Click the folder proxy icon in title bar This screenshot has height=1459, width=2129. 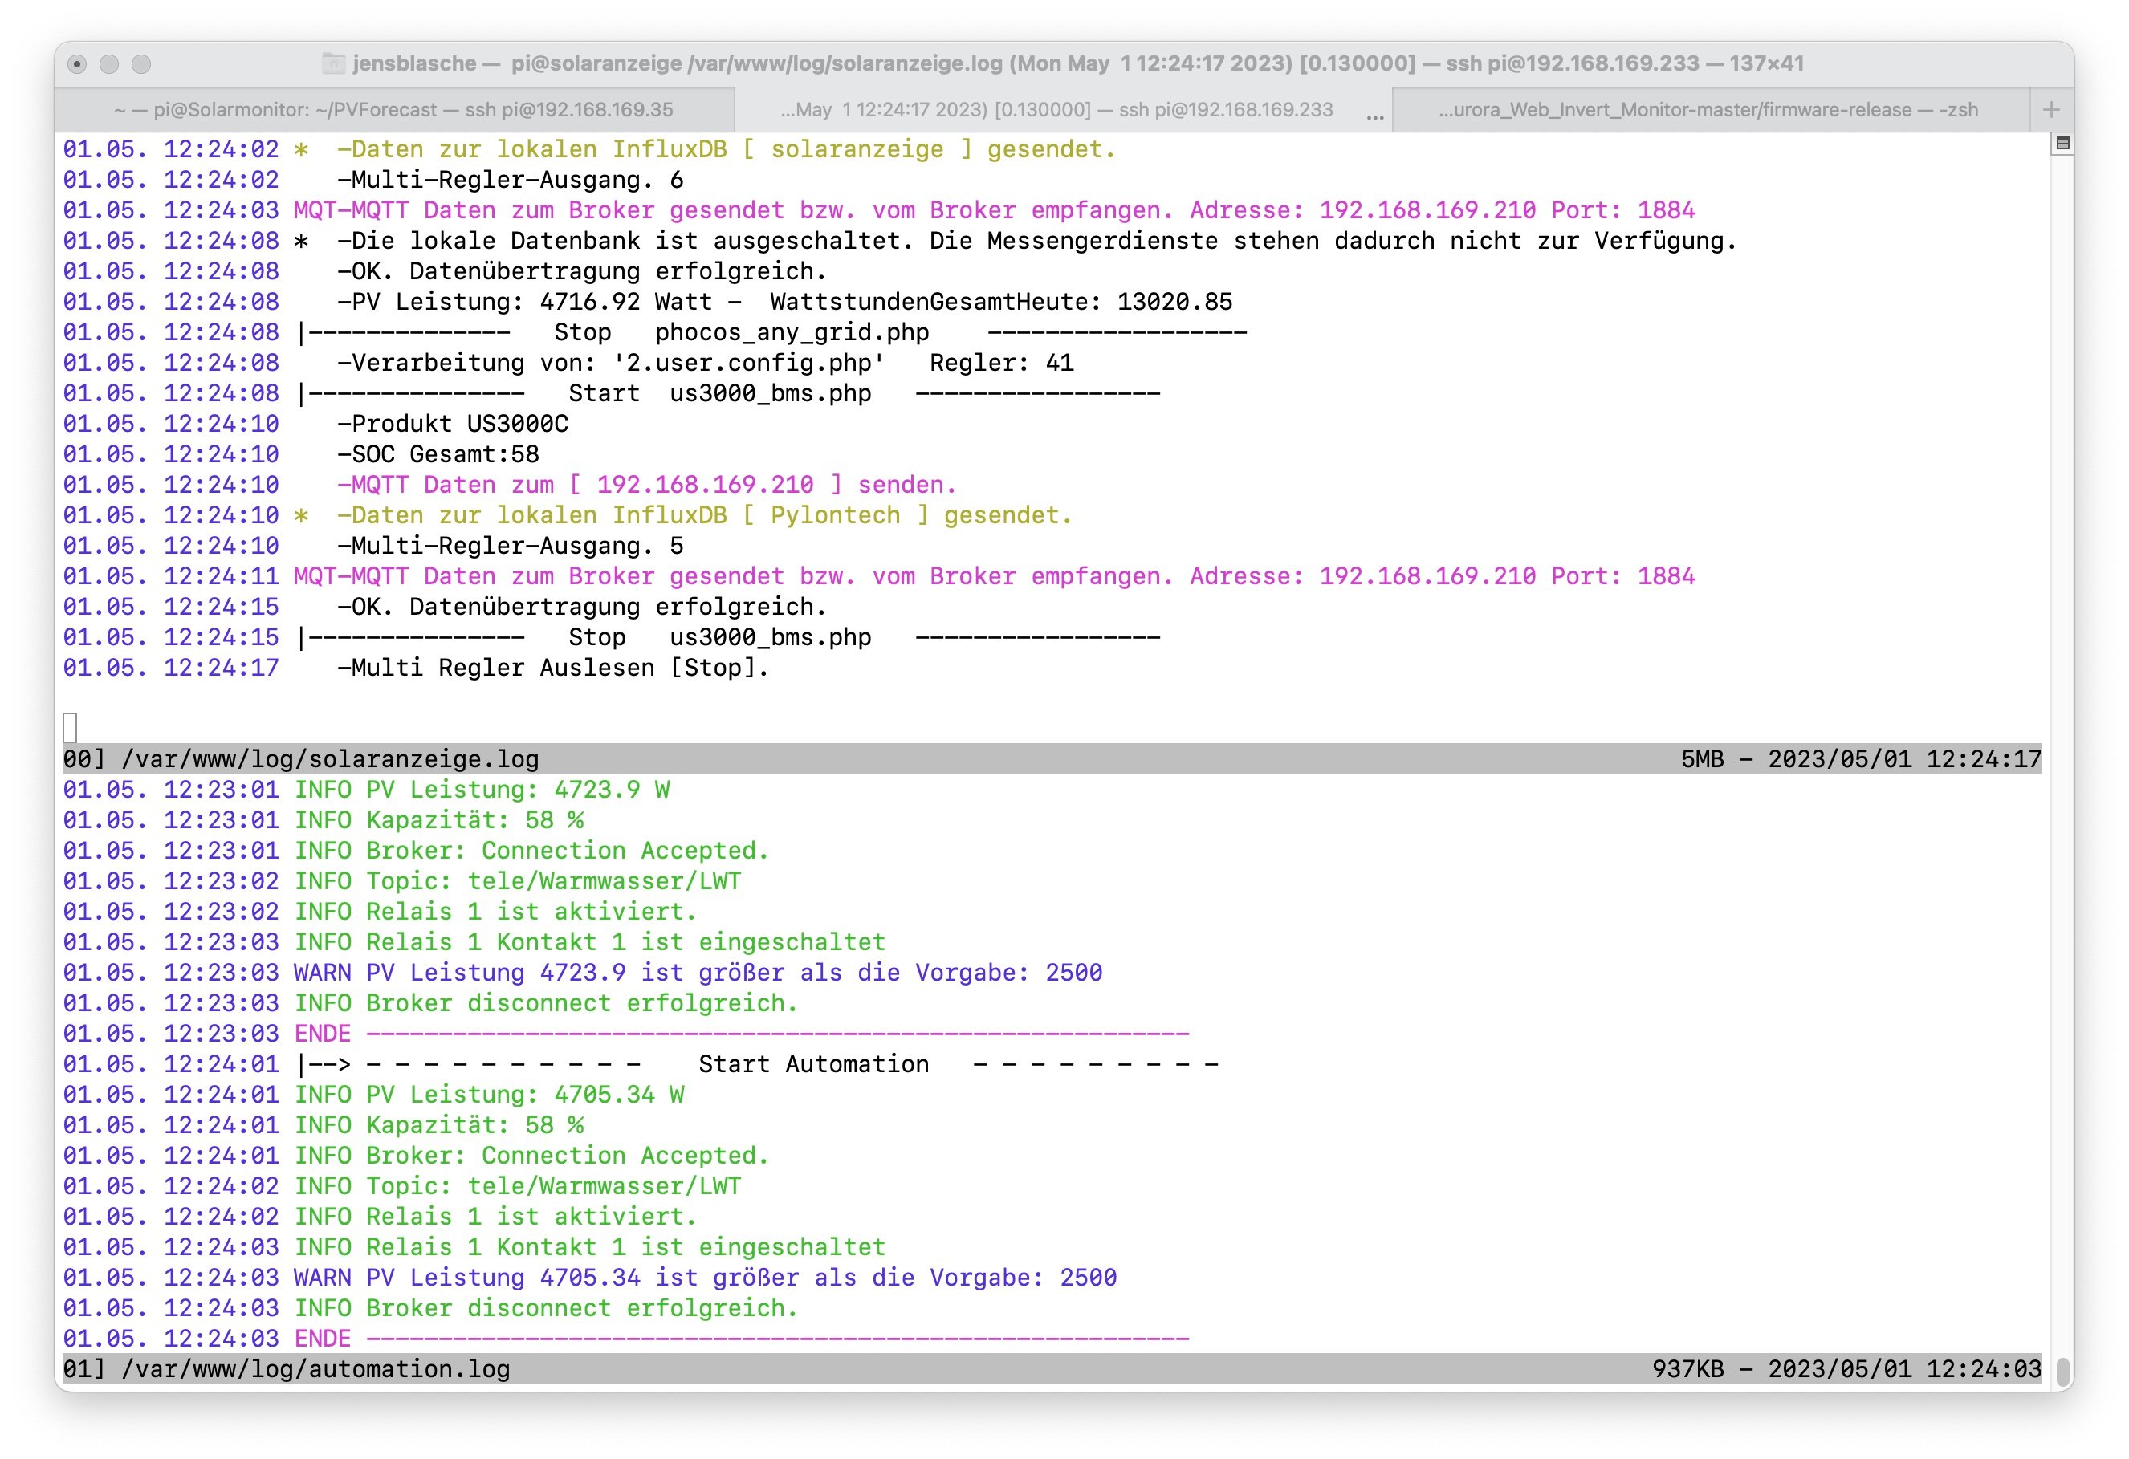(333, 63)
